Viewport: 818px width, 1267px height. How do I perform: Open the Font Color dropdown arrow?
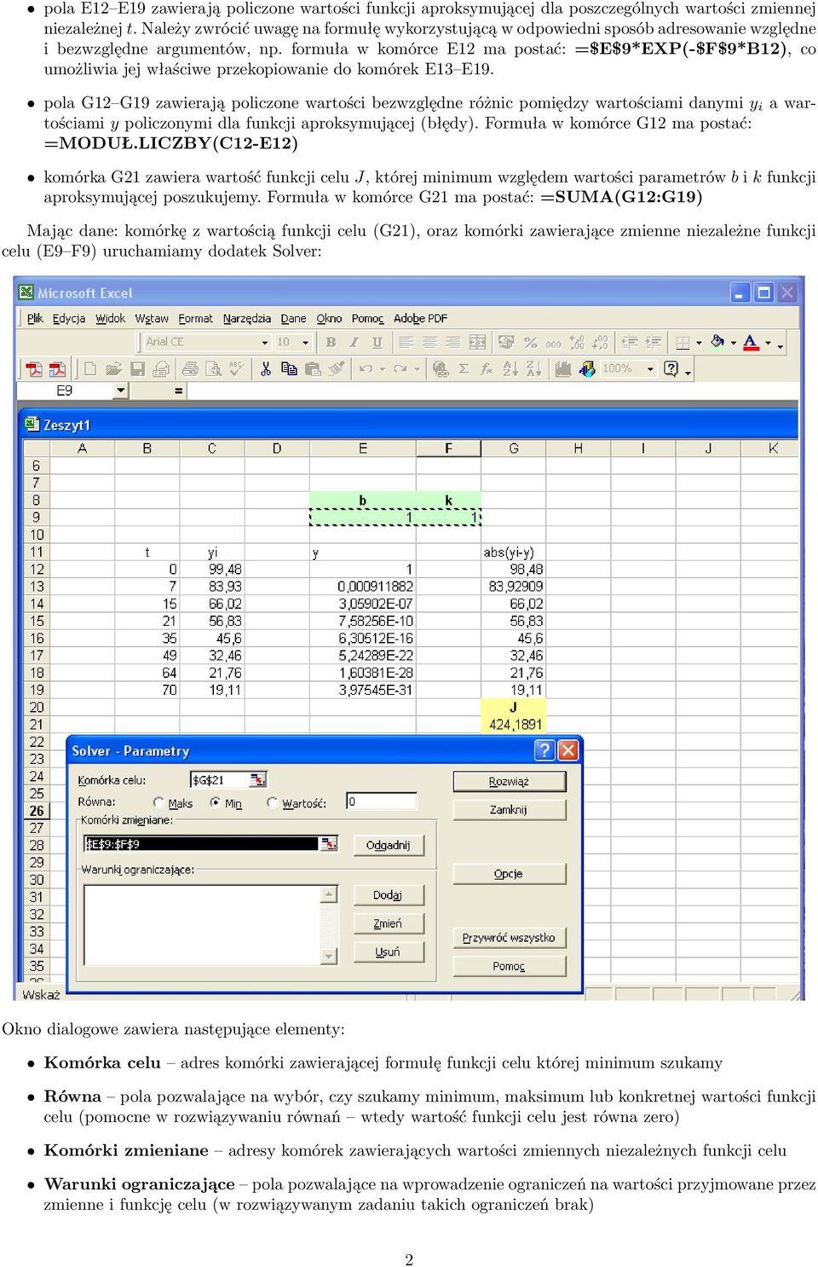(x=768, y=343)
